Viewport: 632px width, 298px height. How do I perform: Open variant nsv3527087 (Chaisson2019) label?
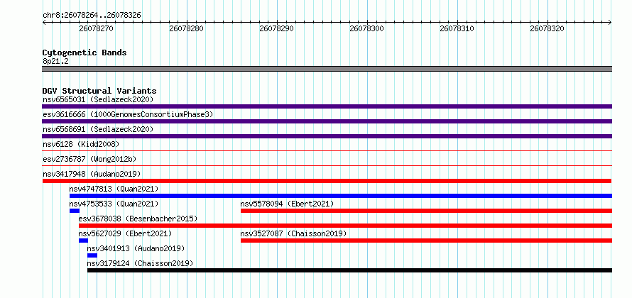(x=293, y=233)
